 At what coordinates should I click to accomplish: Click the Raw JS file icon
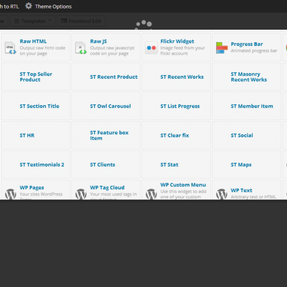click(x=81, y=48)
